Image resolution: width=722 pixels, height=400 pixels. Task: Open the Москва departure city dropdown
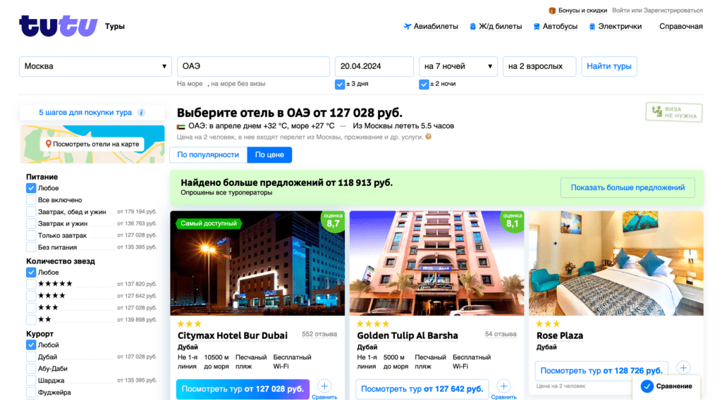click(x=95, y=66)
